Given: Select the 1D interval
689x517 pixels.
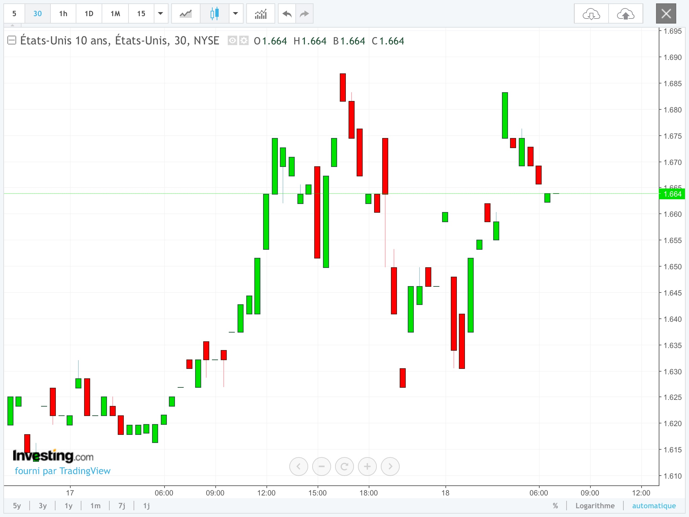Looking at the screenshot, I should 89,14.
